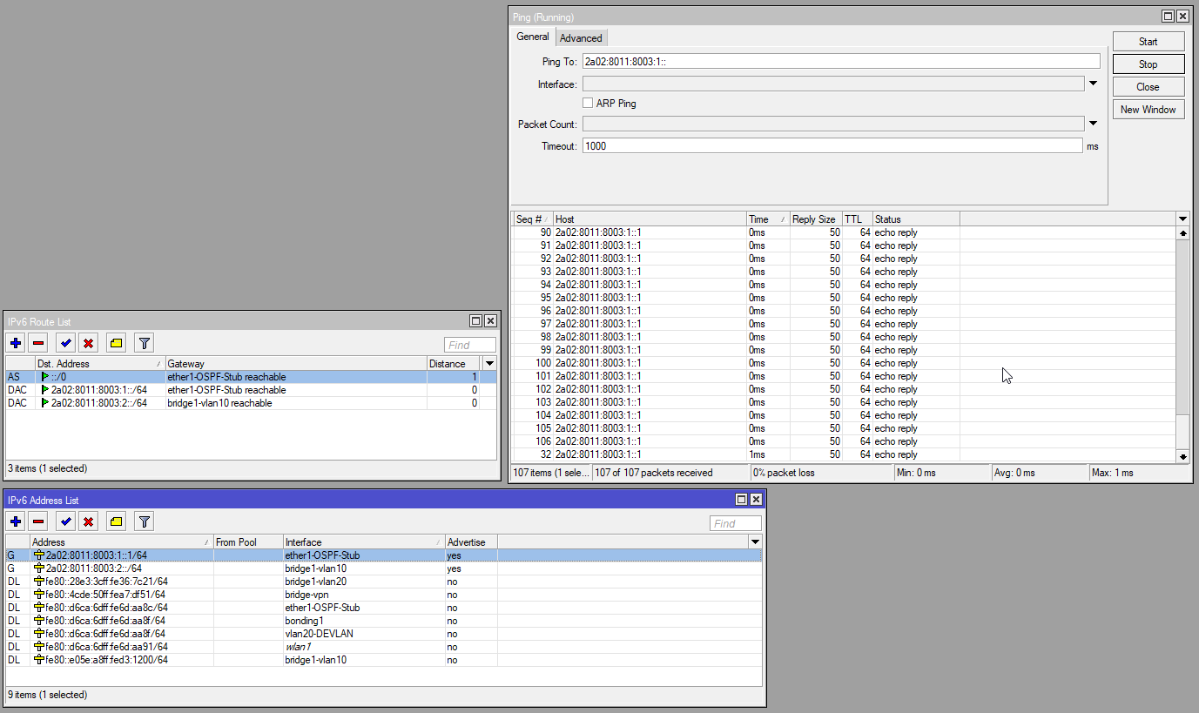Open the Gateway column dropdown in Route List
The width and height of the screenshot is (1199, 713).
pos(488,363)
